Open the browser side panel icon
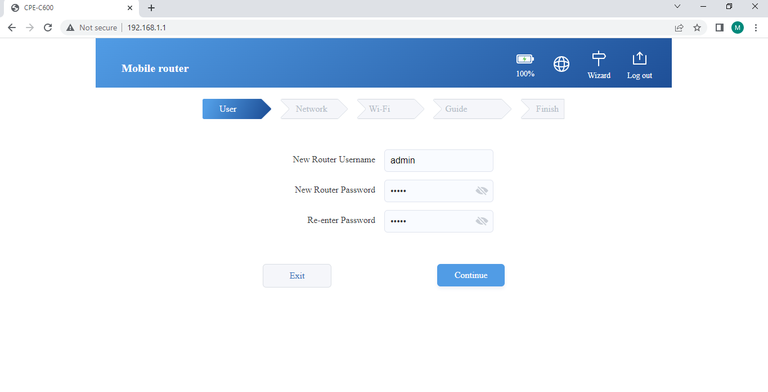The image size is (768, 392). (719, 28)
